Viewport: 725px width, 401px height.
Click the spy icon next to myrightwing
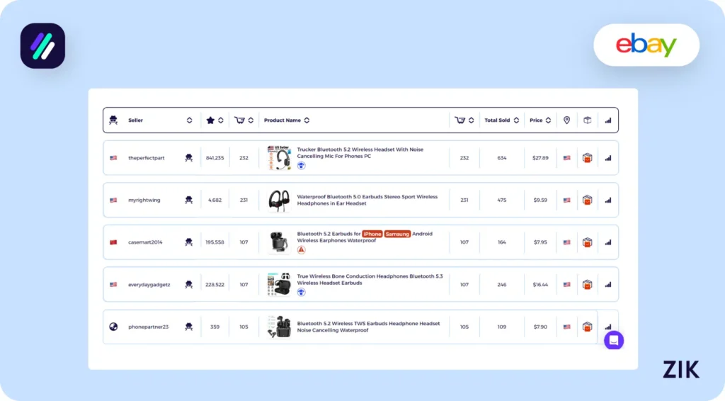188,200
